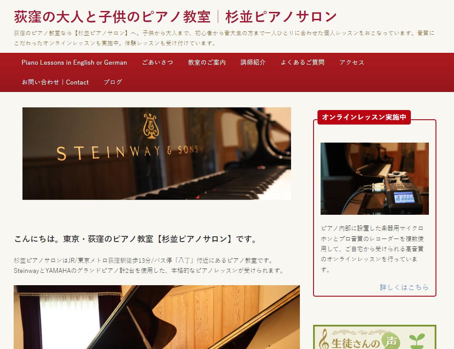
Task: Click the green sprout icon on banner
Action: click(417, 342)
